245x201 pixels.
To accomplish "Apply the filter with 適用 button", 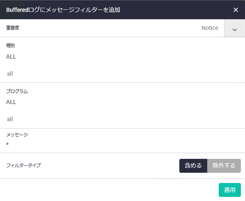I will coord(230,190).
